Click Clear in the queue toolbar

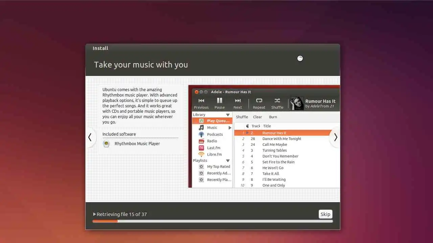(257, 117)
